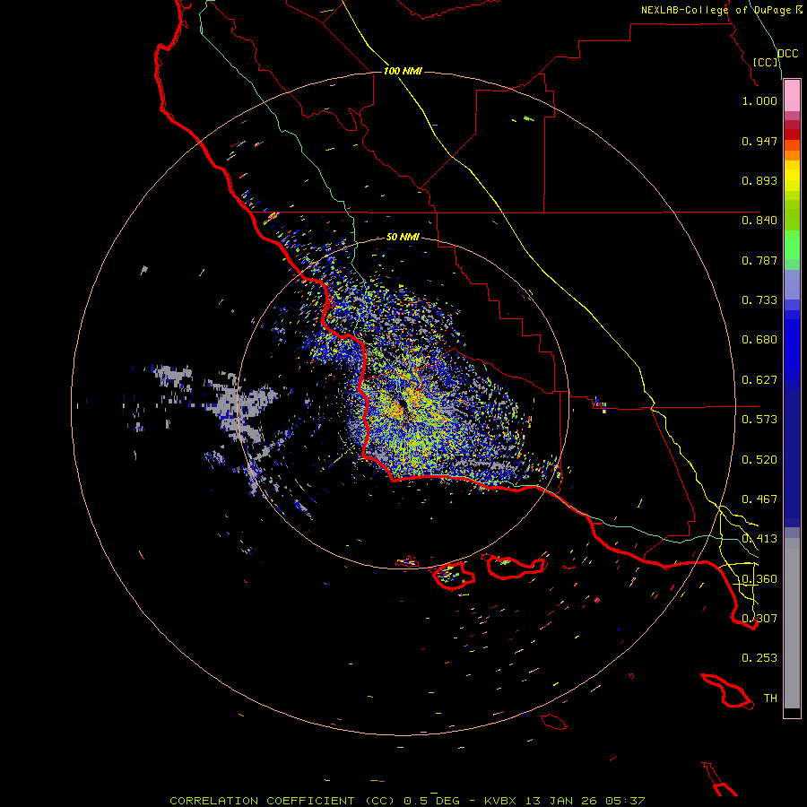Click the 0.413 value on the color scale

759,539
